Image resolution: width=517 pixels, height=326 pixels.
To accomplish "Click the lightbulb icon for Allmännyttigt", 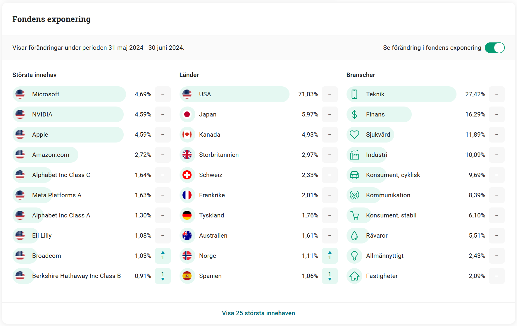I will [354, 256].
